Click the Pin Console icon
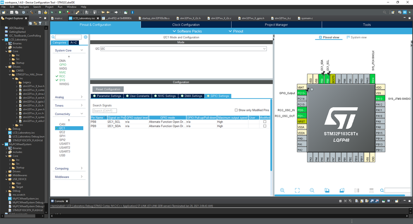413x224 pixels. click(x=383, y=201)
